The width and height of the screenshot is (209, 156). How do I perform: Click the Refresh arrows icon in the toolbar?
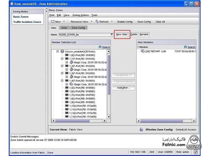coord(97,22)
